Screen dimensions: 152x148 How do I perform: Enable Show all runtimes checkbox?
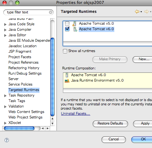(x=65, y=51)
